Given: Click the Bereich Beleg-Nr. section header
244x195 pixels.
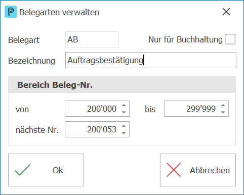Looking at the screenshot, I should (122, 85).
